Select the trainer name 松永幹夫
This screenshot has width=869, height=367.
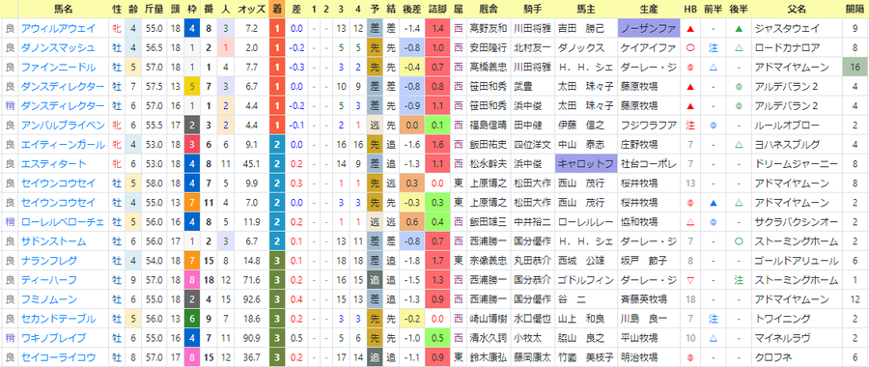click(x=488, y=163)
